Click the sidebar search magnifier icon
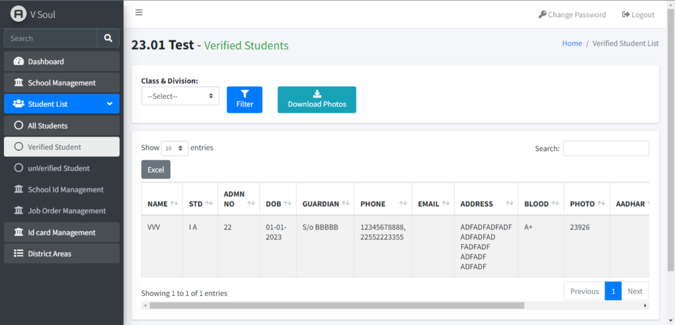675x325 pixels. click(108, 38)
